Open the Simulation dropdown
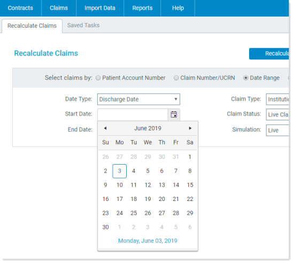293x263 pixels. (277, 130)
